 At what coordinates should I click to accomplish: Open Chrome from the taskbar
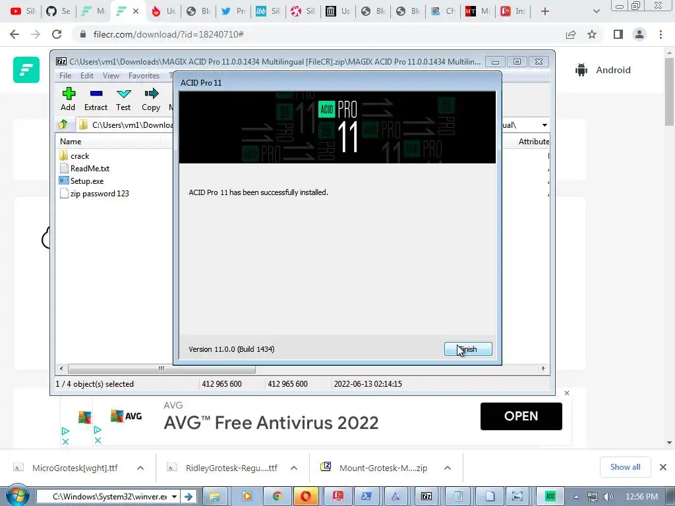coord(277,497)
